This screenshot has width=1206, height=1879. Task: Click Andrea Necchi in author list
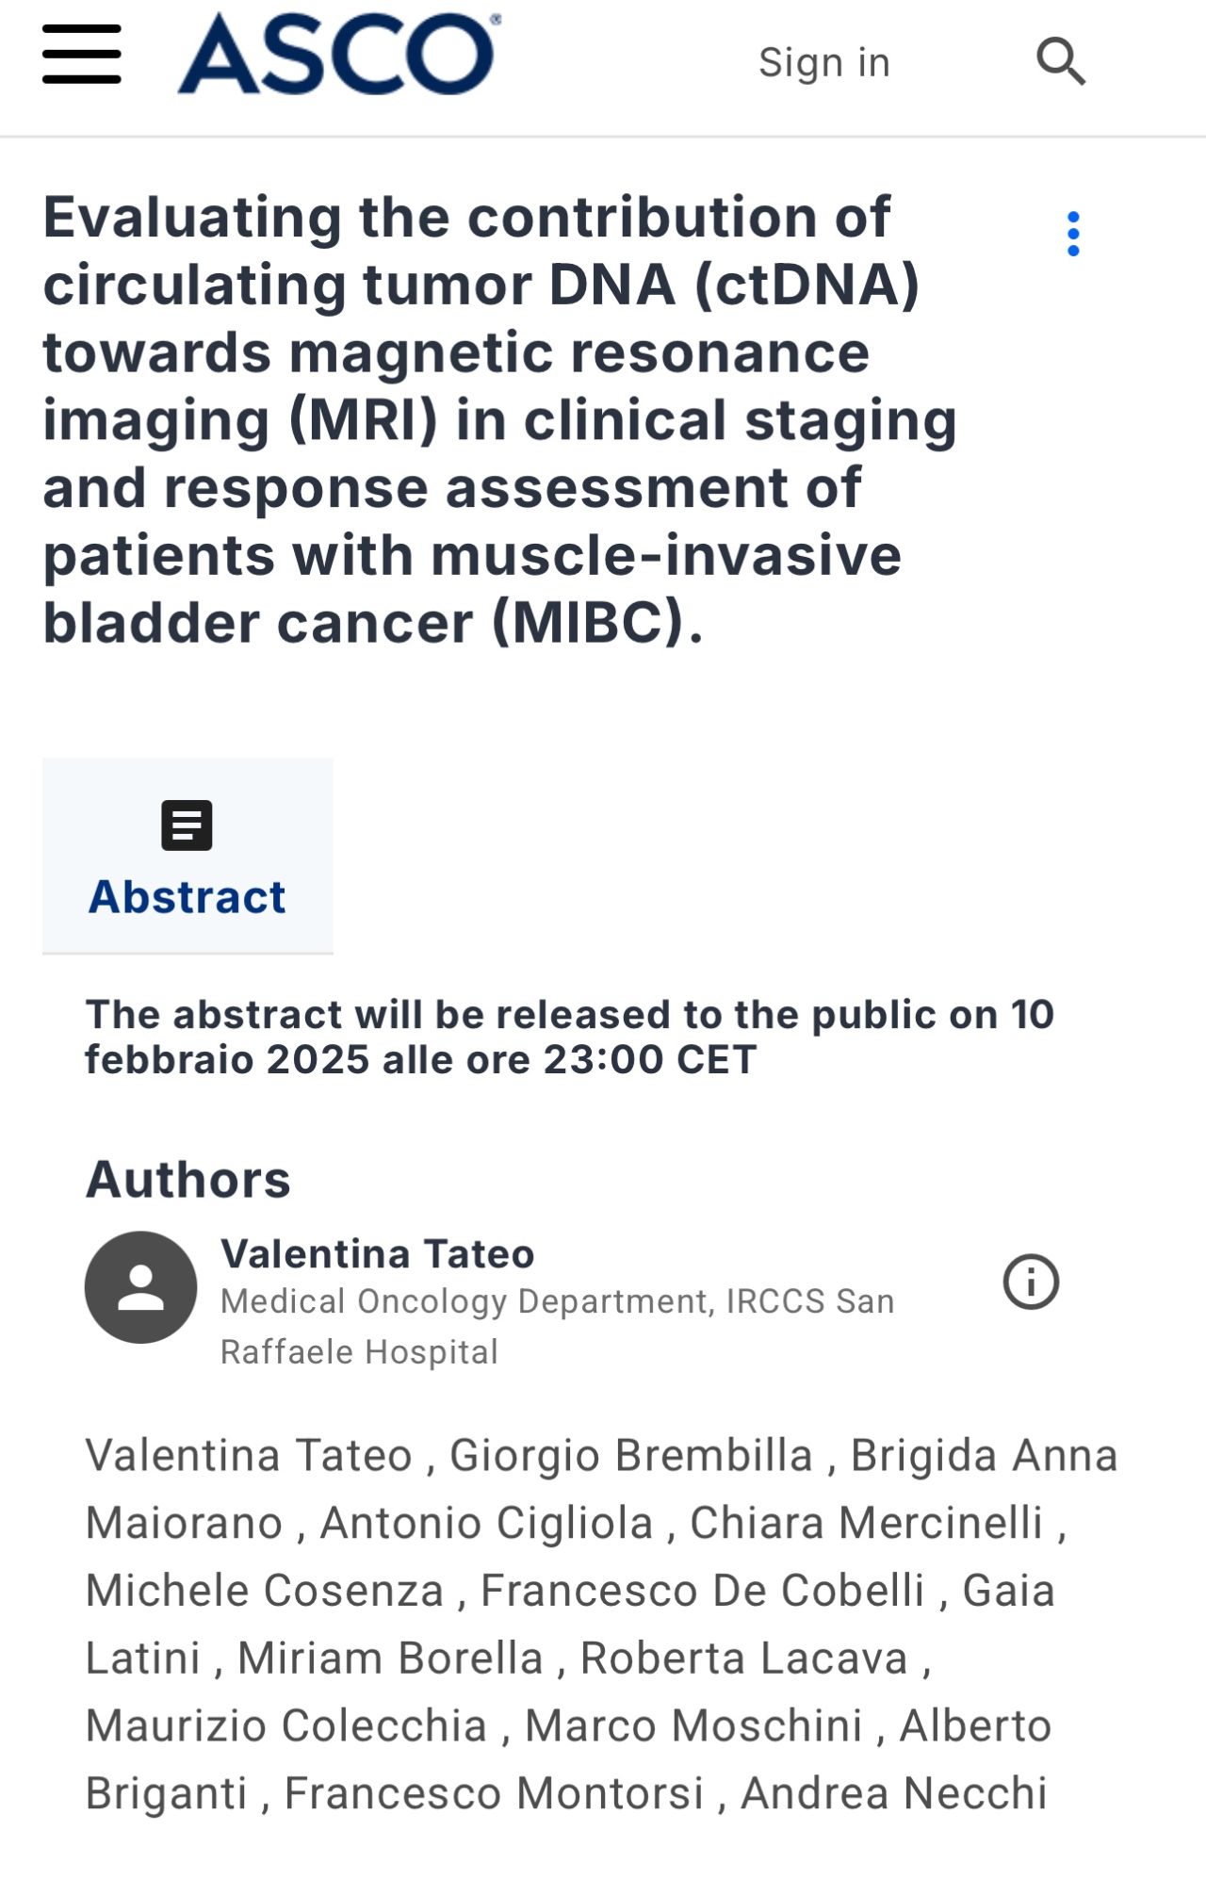coord(894,1793)
